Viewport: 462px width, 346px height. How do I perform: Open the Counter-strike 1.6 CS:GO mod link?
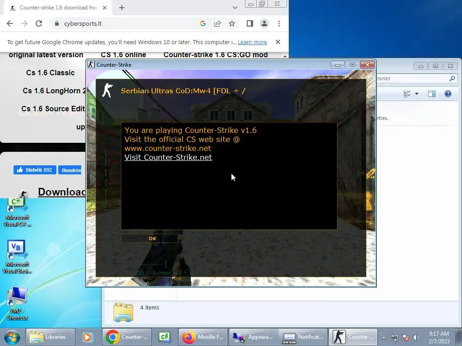click(216, 55)
